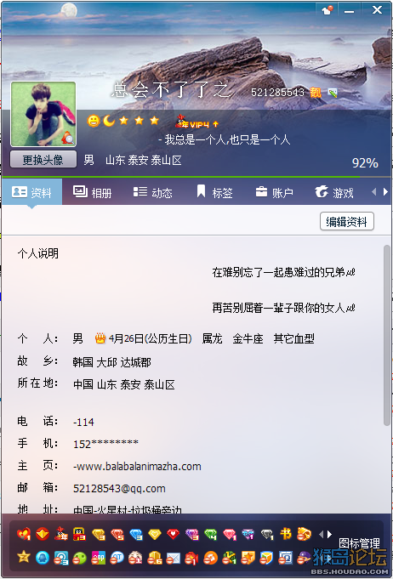Show more tabs with right arrow
Image resolution: width=393 pixels, height=579 pixels.
tap(385, 191)
